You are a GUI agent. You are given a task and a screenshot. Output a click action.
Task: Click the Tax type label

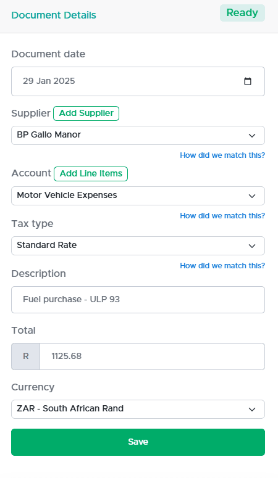[32, 224]
